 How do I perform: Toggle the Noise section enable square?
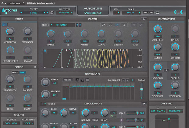pos(35,67)
